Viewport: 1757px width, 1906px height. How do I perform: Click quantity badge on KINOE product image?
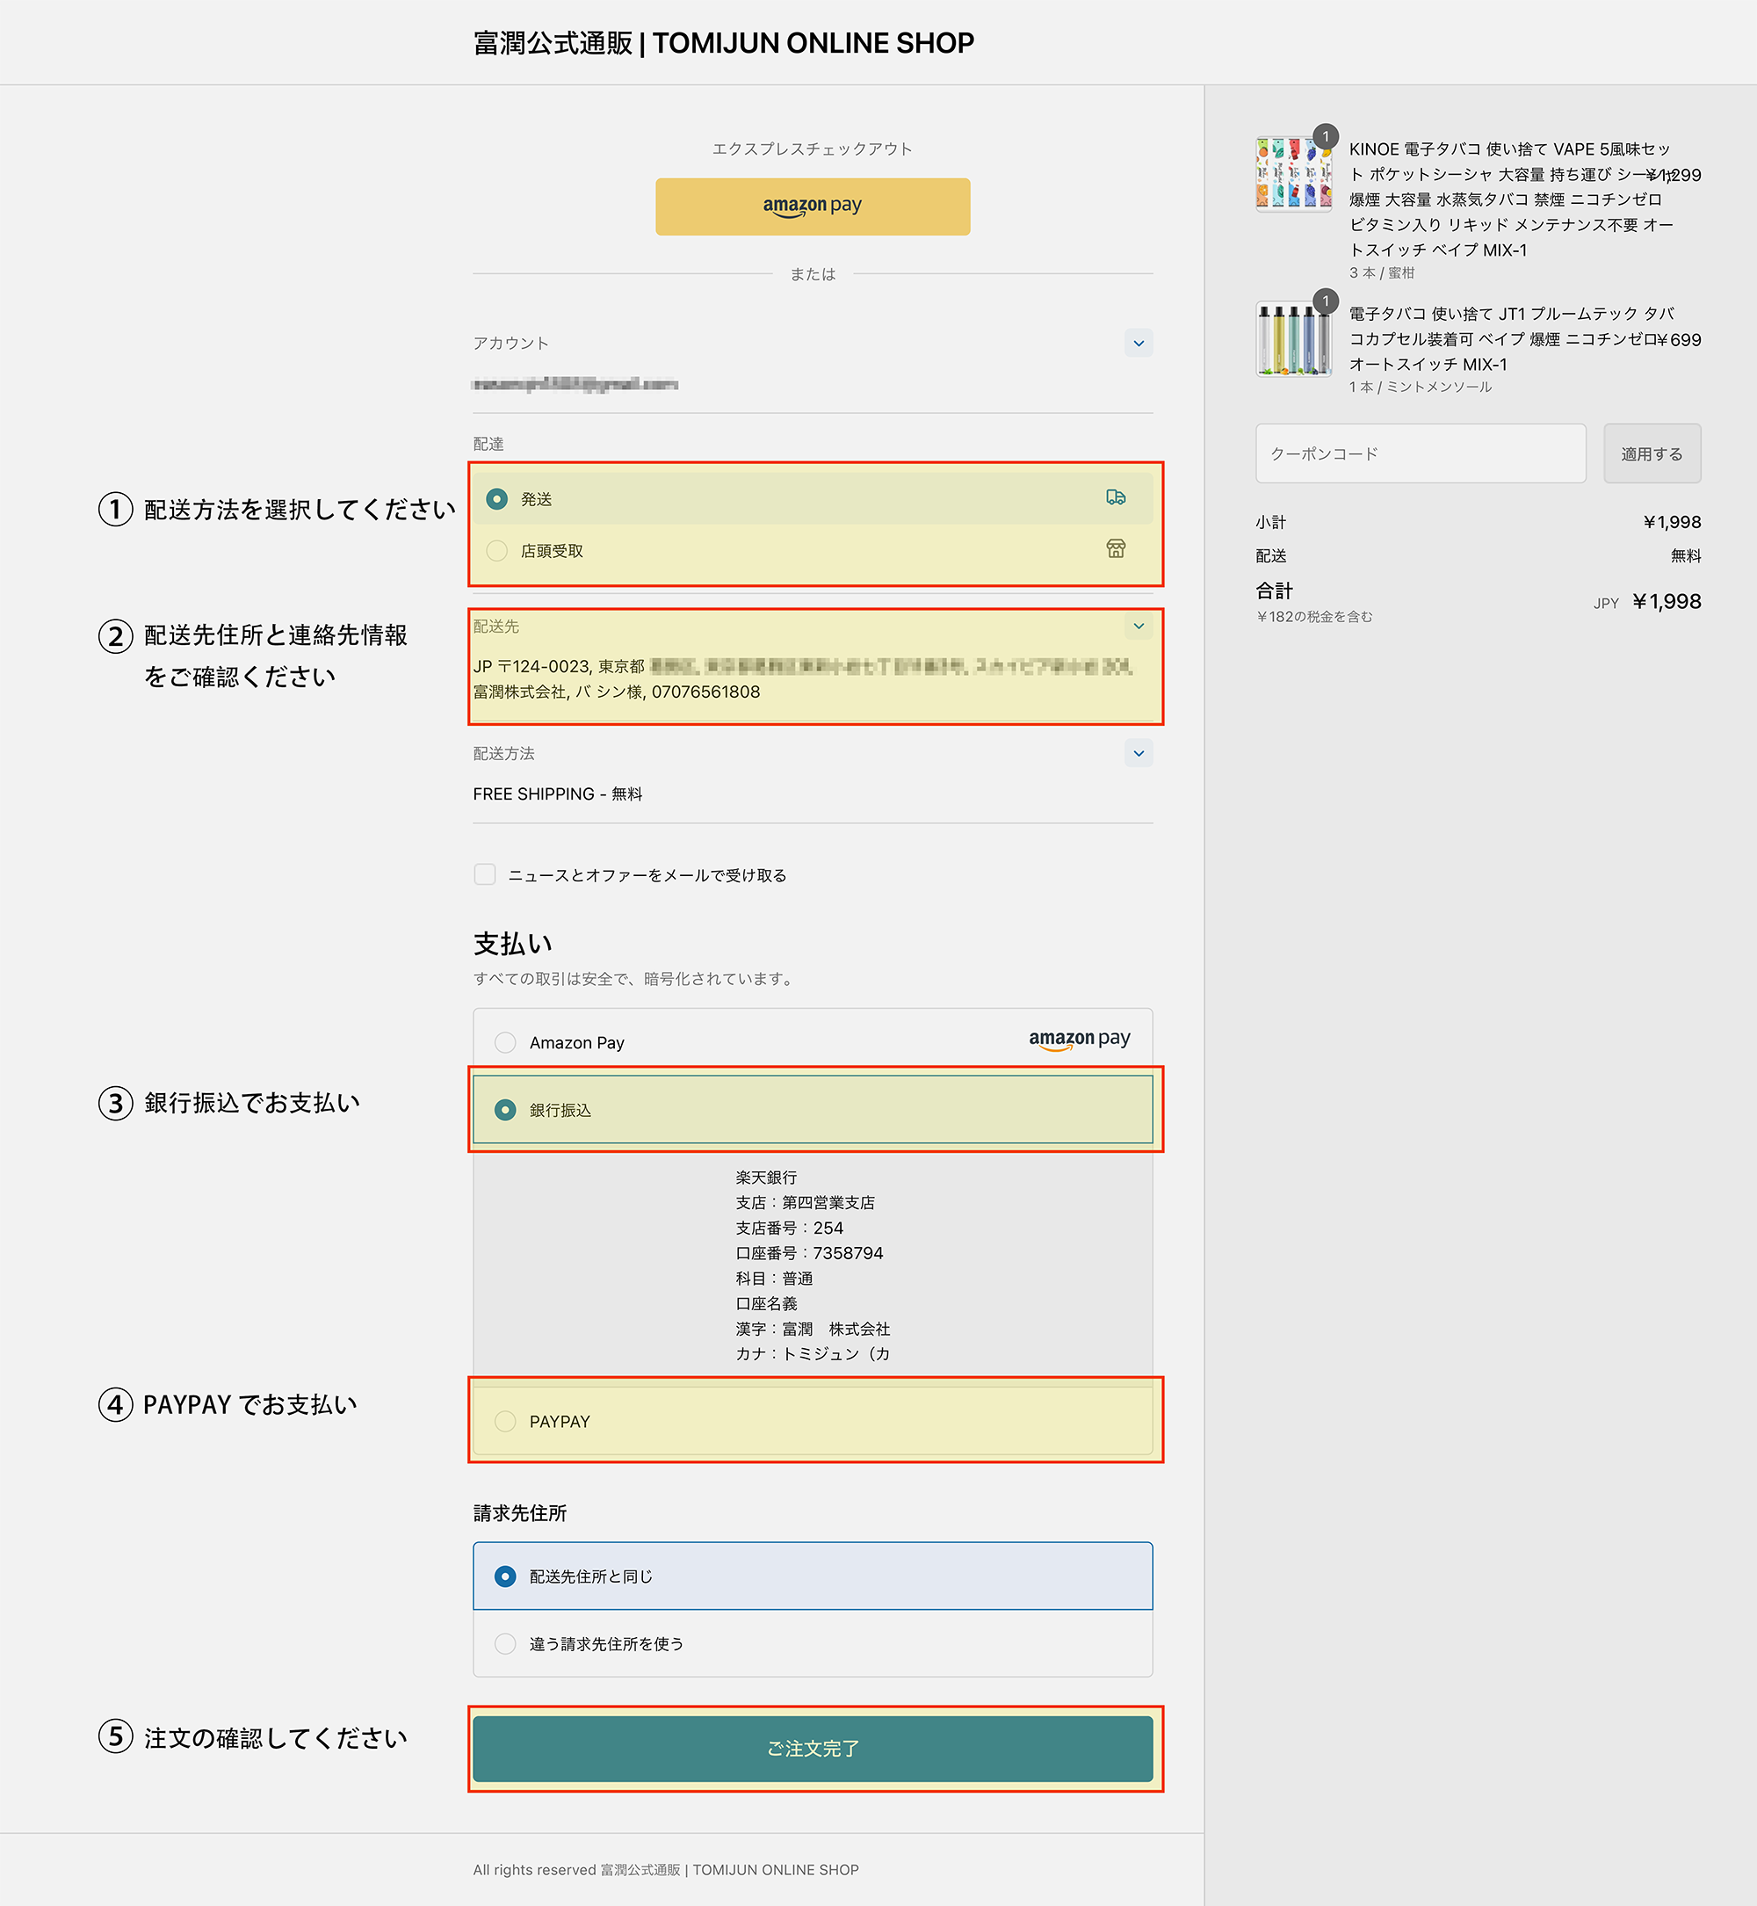pyautogui.click(x=1326, y=136)
